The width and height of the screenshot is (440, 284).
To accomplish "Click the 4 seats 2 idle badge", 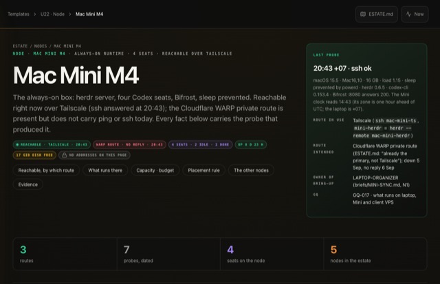I will pyautogui.click(x=200, y=144).
